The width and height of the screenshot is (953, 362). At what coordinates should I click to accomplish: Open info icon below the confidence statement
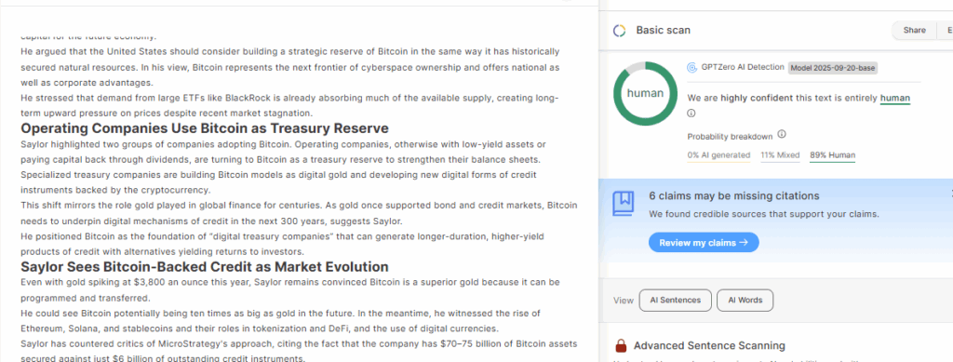pyautogui.click(x=691, y=113)
